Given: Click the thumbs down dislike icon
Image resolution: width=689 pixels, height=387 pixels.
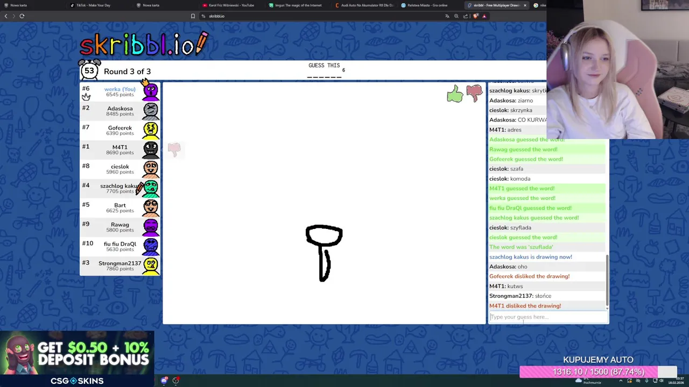Looking at the screenshot, I should tap(474, 93).
